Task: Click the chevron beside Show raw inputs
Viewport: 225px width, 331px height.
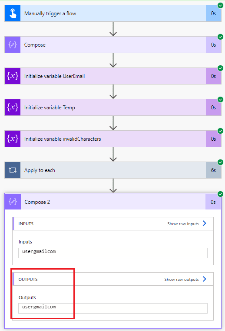Action: click(x=205, y=223)
